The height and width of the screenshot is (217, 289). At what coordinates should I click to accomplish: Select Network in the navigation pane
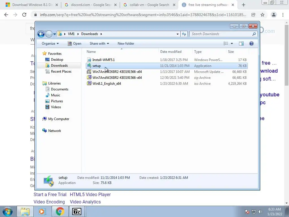point(54,131)
